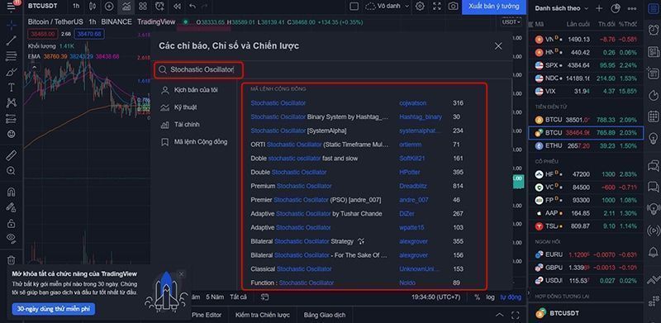Select the trend line drawing tool
The width and height of the screenshot is (661, 323).
(12, 40)
